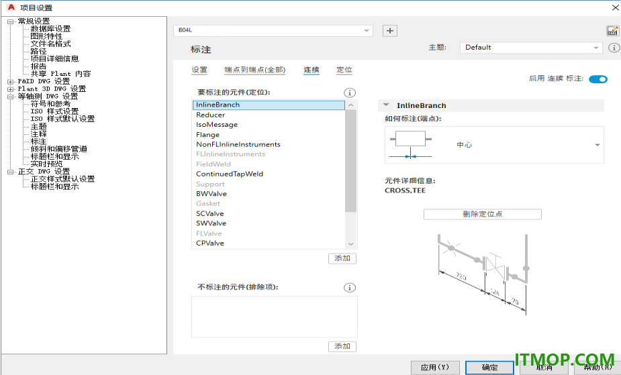Open the XML edit icon at top right
The image size is (621, 375).
click(x=612, y=31)
